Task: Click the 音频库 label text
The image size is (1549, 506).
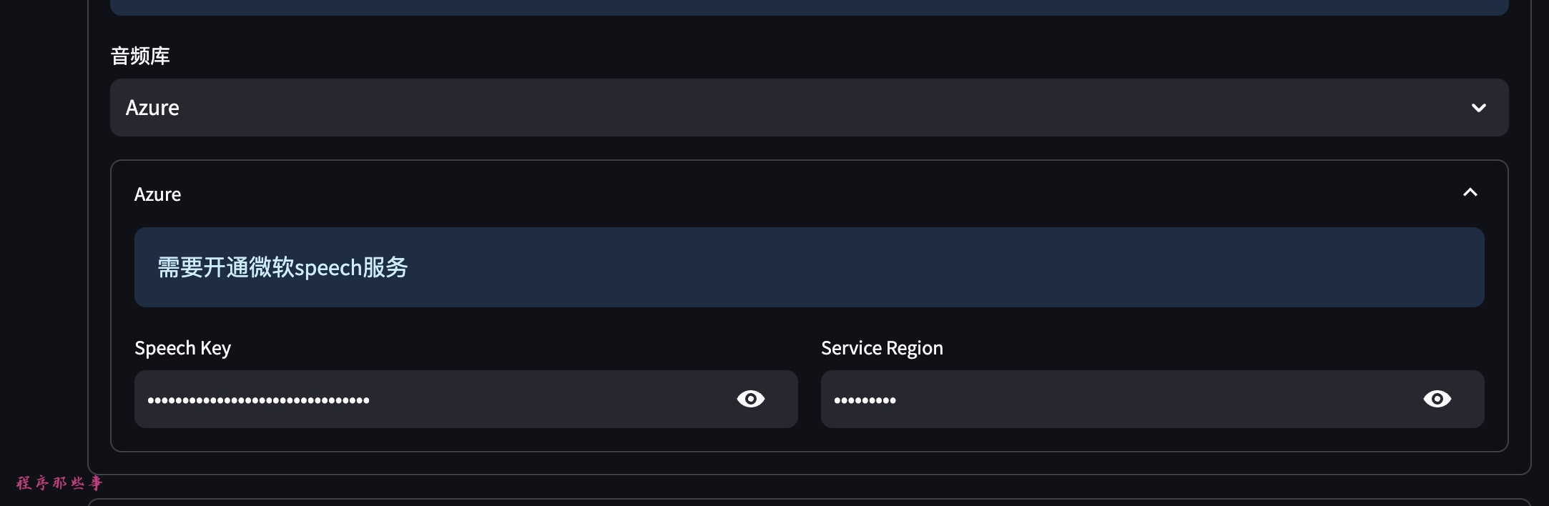Action: 140,56
